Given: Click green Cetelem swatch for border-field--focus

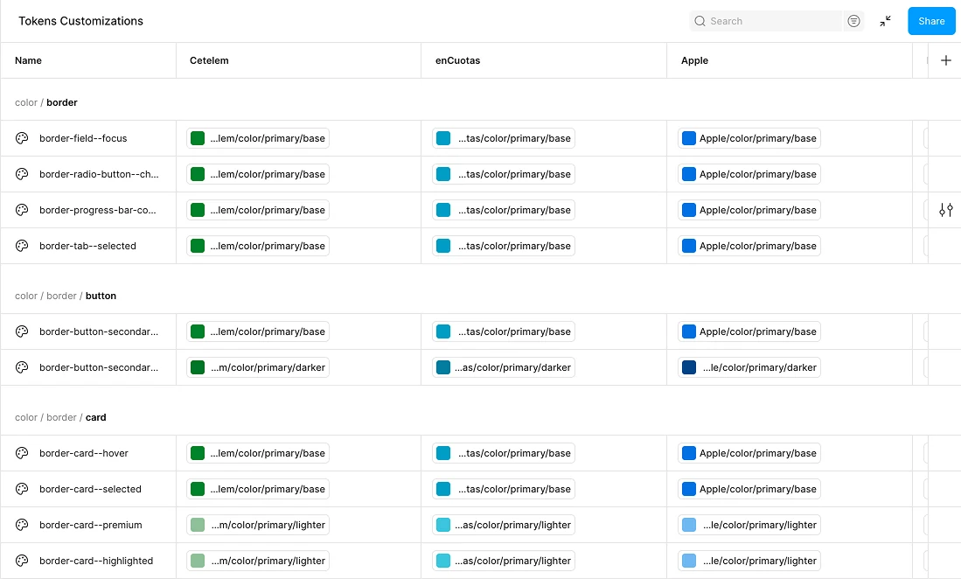Looking at the screenshot, I should pos(198,138).
